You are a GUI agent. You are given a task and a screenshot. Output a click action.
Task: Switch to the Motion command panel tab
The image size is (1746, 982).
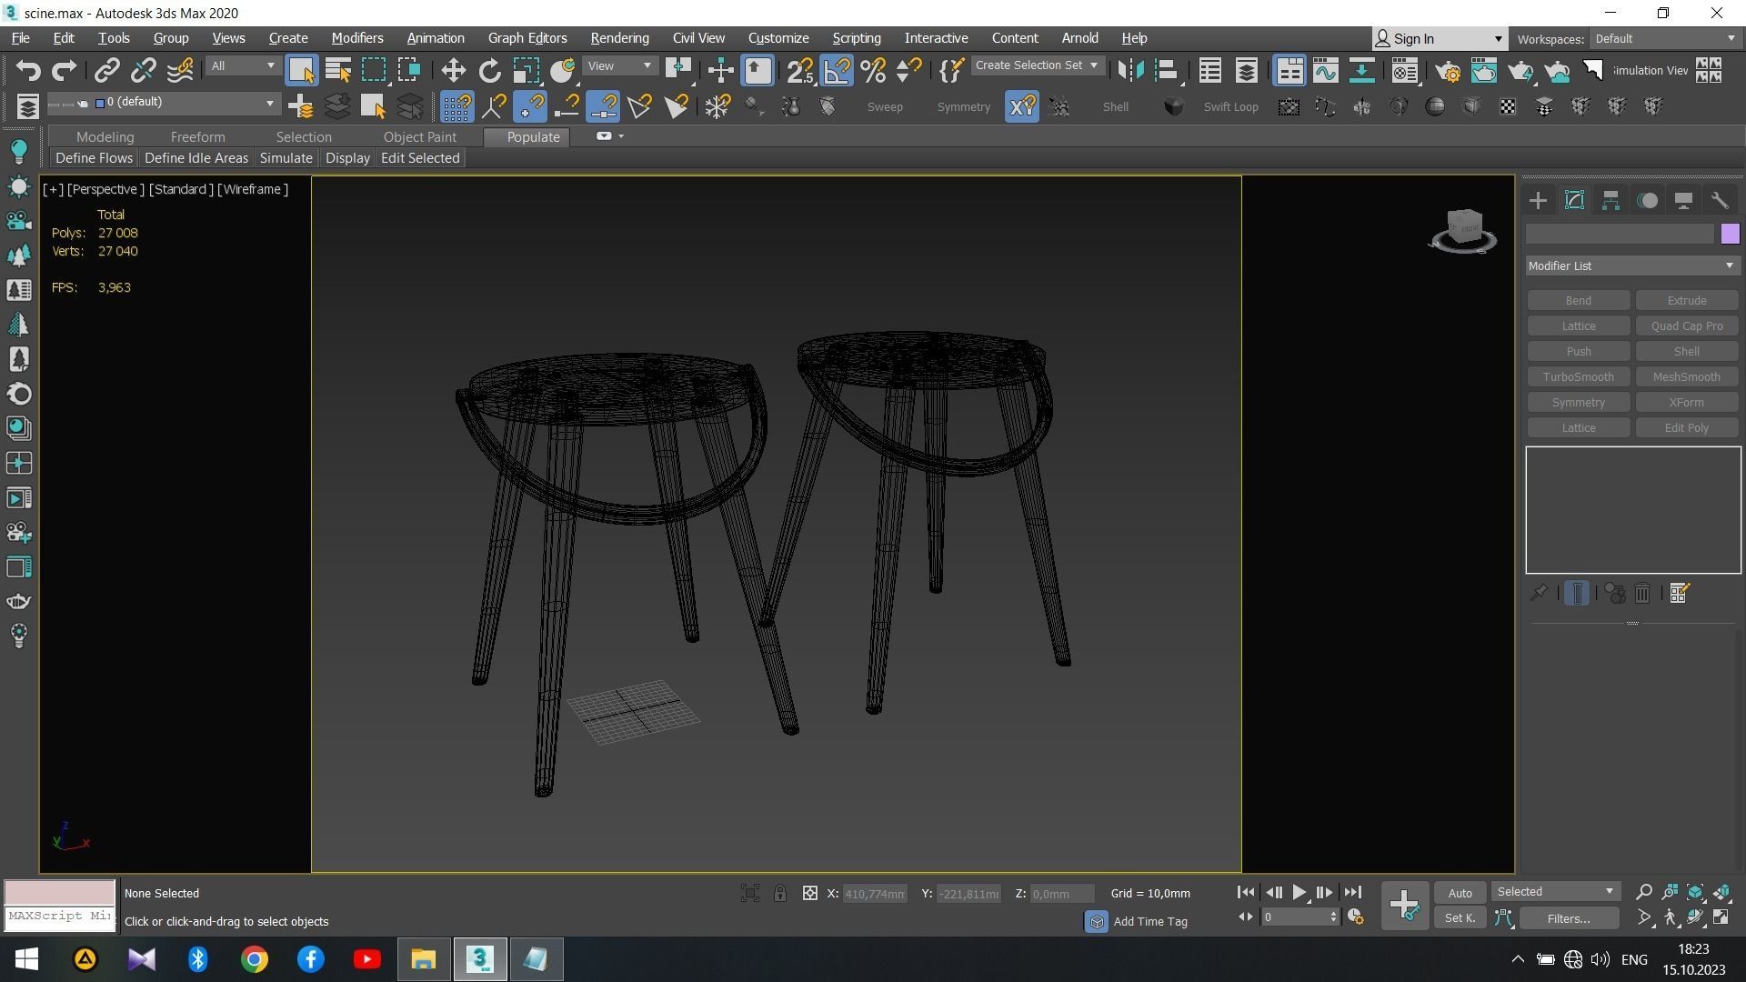pyautogui.click(x=1647, y=201)
